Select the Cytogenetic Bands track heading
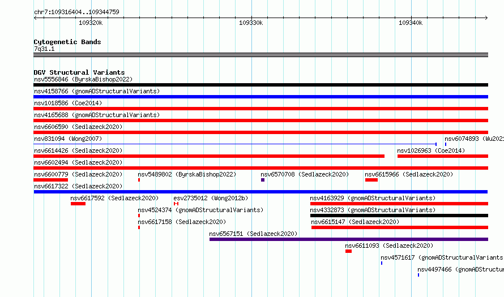The width and height of the screenshot is (504, 297). tap(67, 42)
